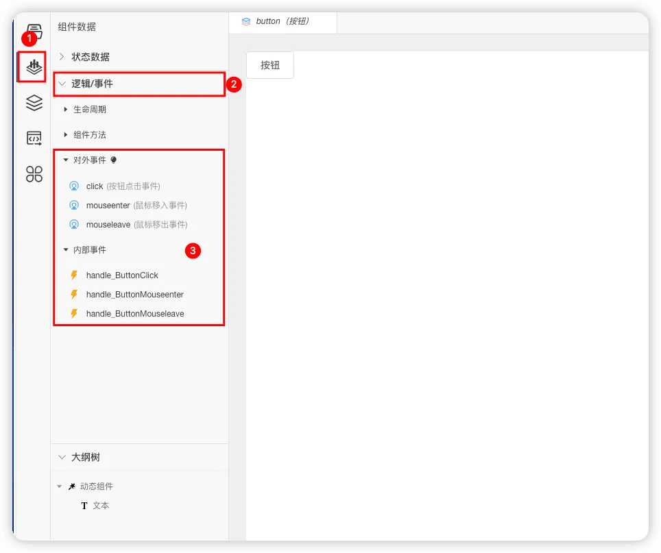The height and width of the screenshot is (553, 661).
Task: Click the magic wand icon beside 动态组件
Action: click(72, 487)
